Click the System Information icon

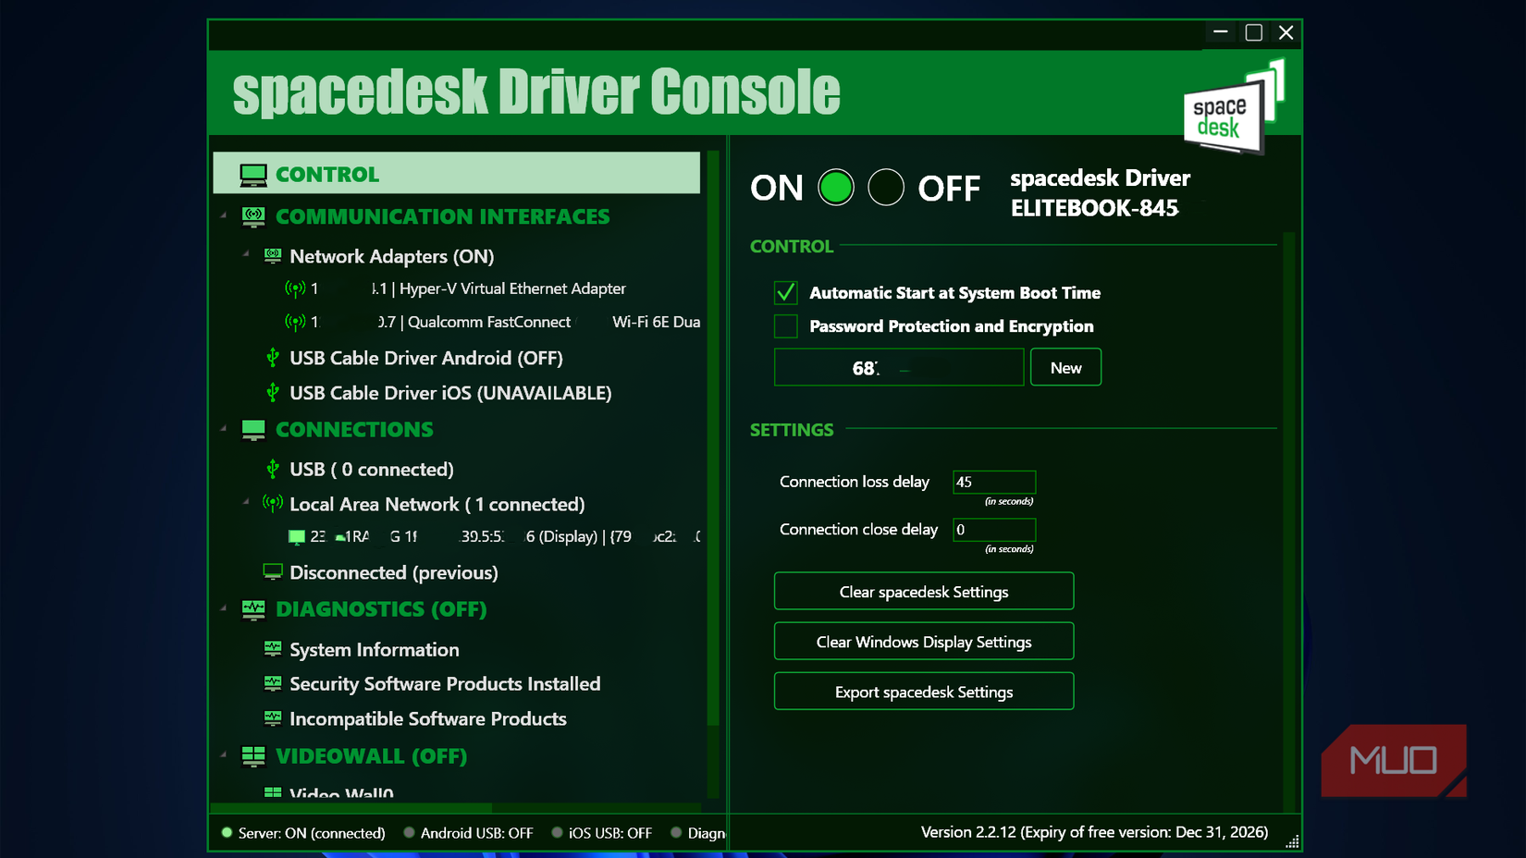[x=272, y=649]
